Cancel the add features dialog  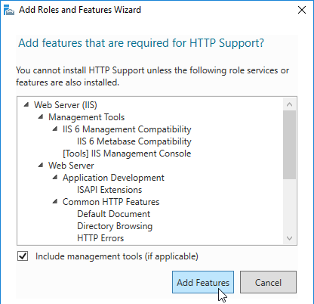coord(268,282)
